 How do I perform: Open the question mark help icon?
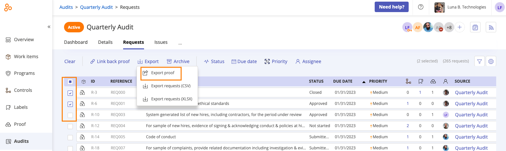[421, 7]
